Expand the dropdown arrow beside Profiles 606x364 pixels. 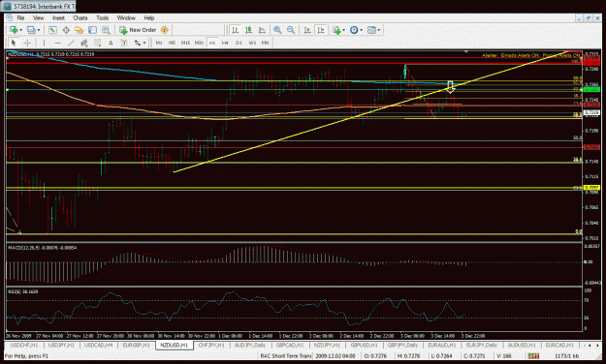38,30
